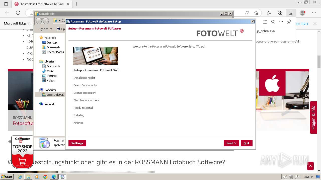The height and width of the screenshot is (180, 321).
Task: Open downloads folder icon in Downloads flyout
Action: (265, 22)
